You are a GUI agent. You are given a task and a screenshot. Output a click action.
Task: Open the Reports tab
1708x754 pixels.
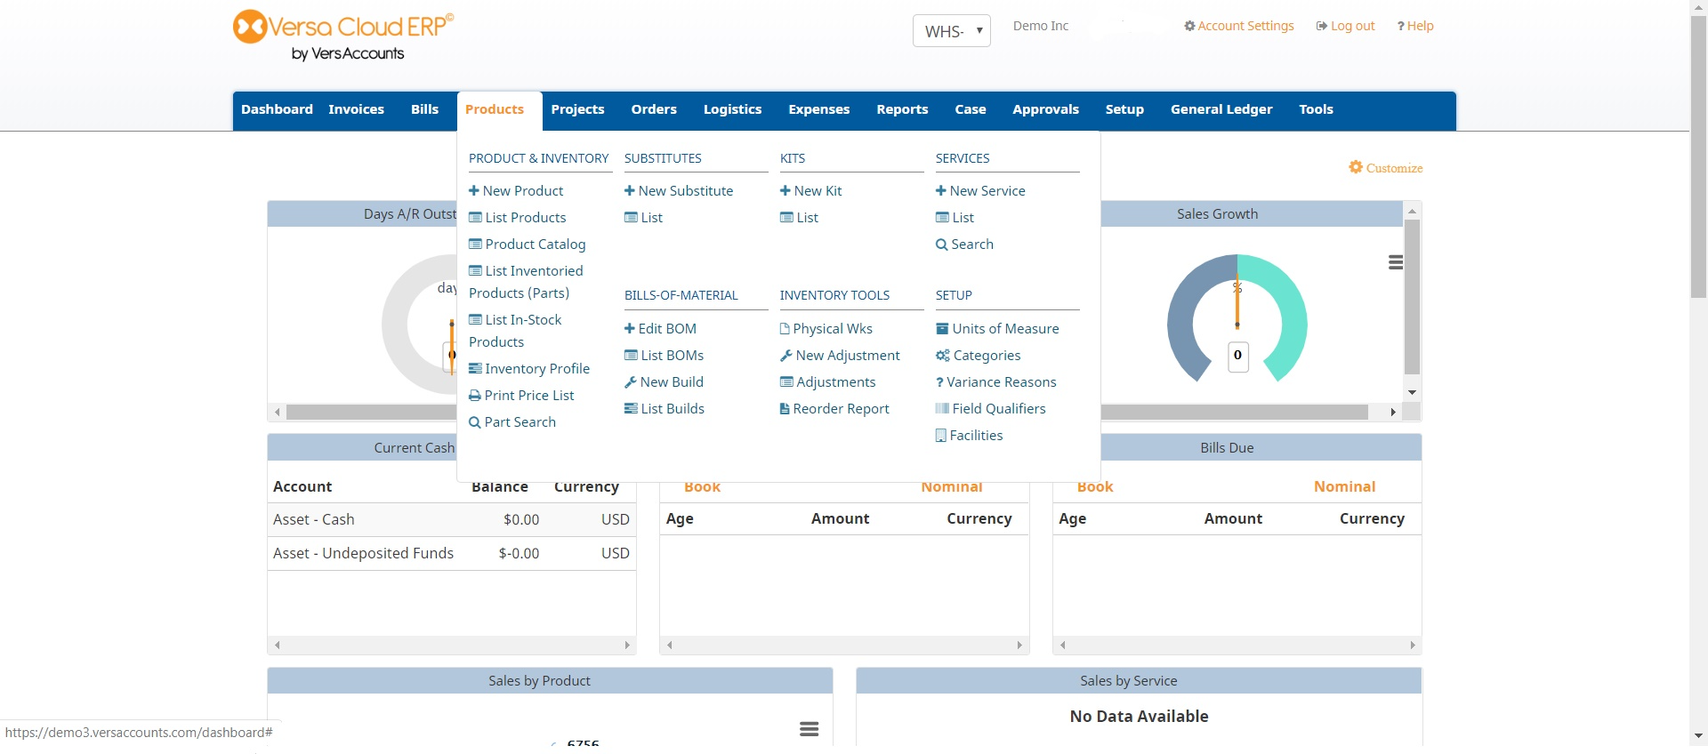click(x=902, y=109)
